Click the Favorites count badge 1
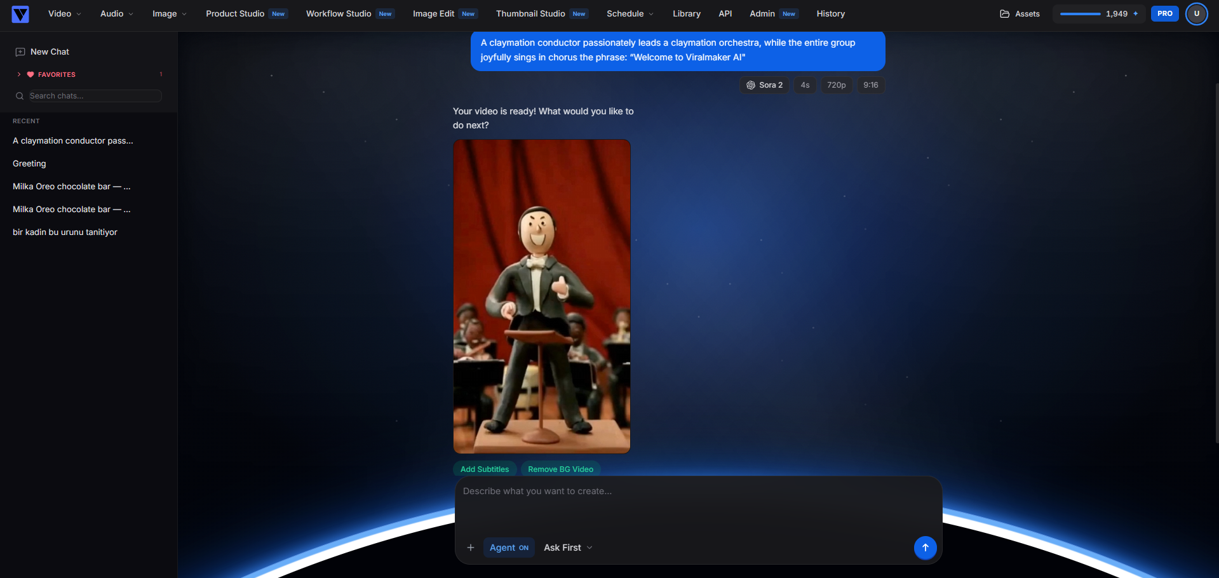This screenshot has width=1219, height=578. coord(161,74)
